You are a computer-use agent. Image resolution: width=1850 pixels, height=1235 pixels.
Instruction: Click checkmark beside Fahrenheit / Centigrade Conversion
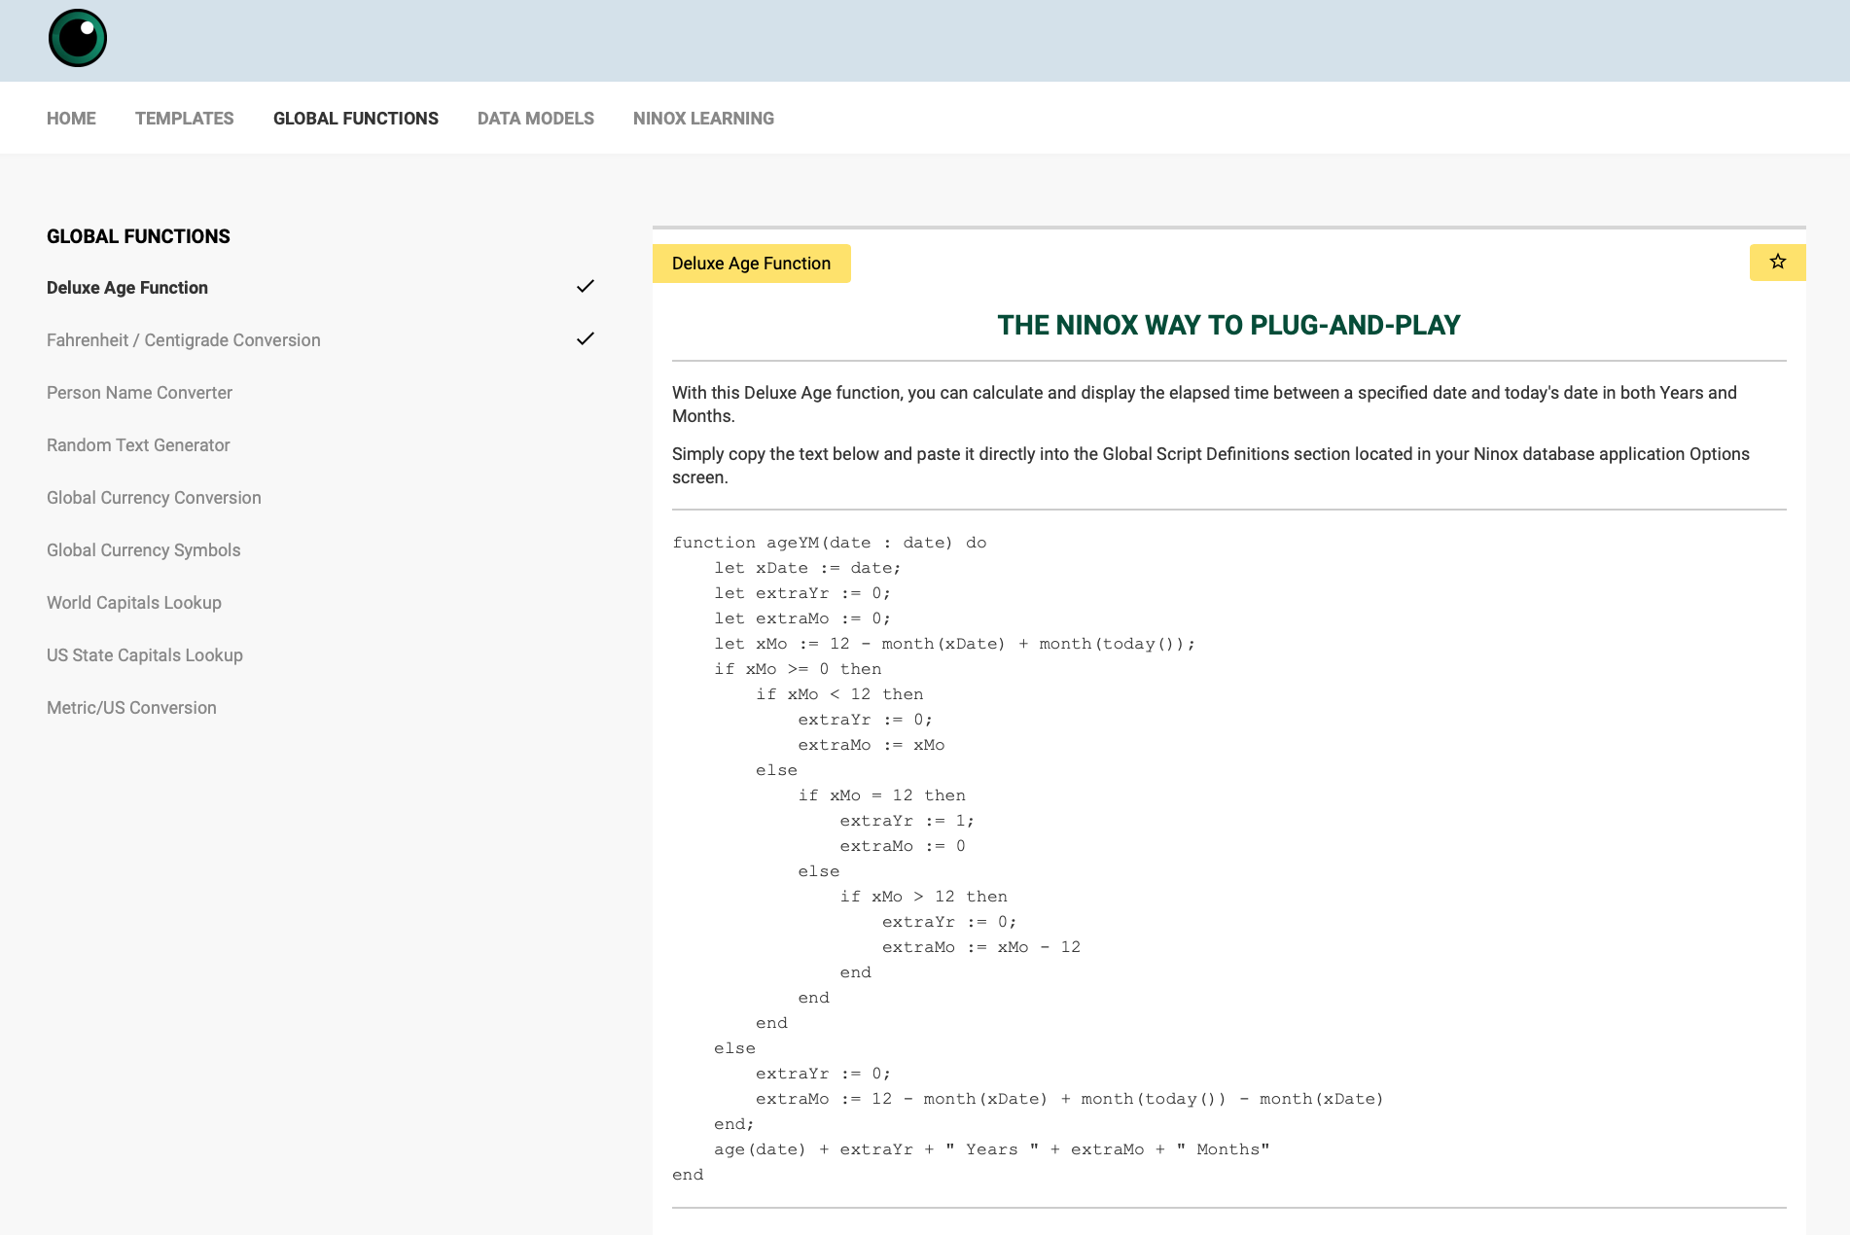[x=585, y=338]
